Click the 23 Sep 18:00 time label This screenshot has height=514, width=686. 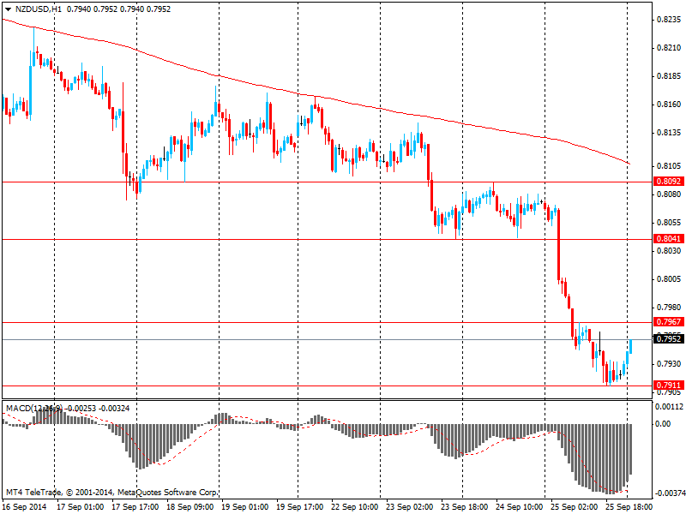point(464,507)
